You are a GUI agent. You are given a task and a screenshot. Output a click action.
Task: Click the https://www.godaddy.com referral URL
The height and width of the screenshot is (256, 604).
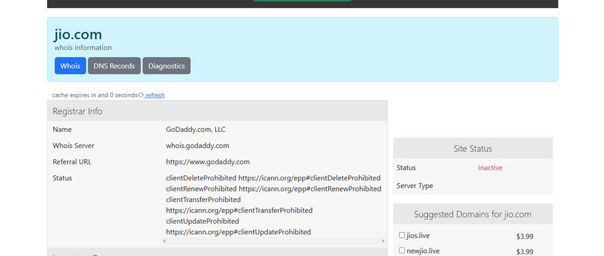(208, 162)
